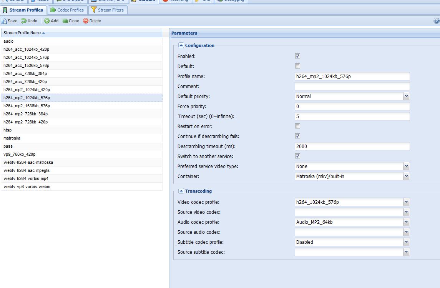Select the webtv-vp8-vorbis-webm profile row

pos(81,186)
